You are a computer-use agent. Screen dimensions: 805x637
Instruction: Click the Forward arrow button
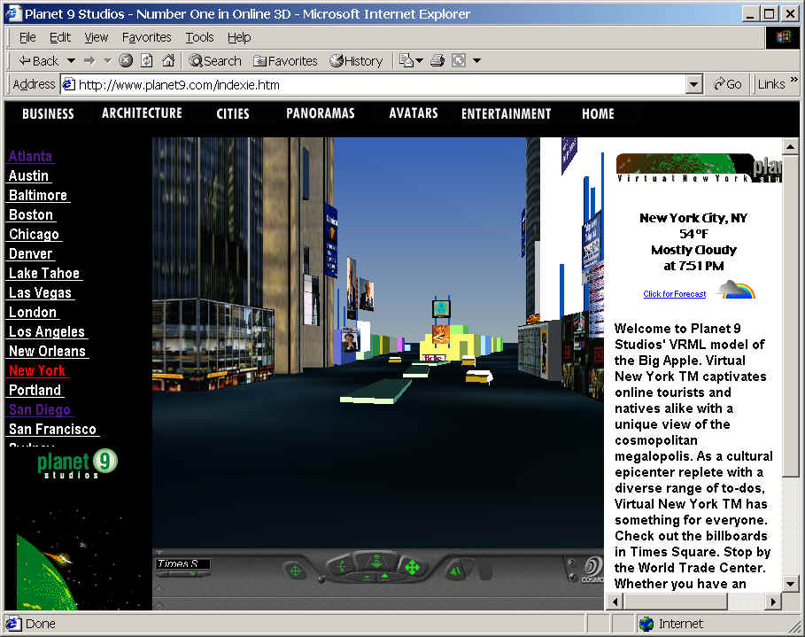89,60
